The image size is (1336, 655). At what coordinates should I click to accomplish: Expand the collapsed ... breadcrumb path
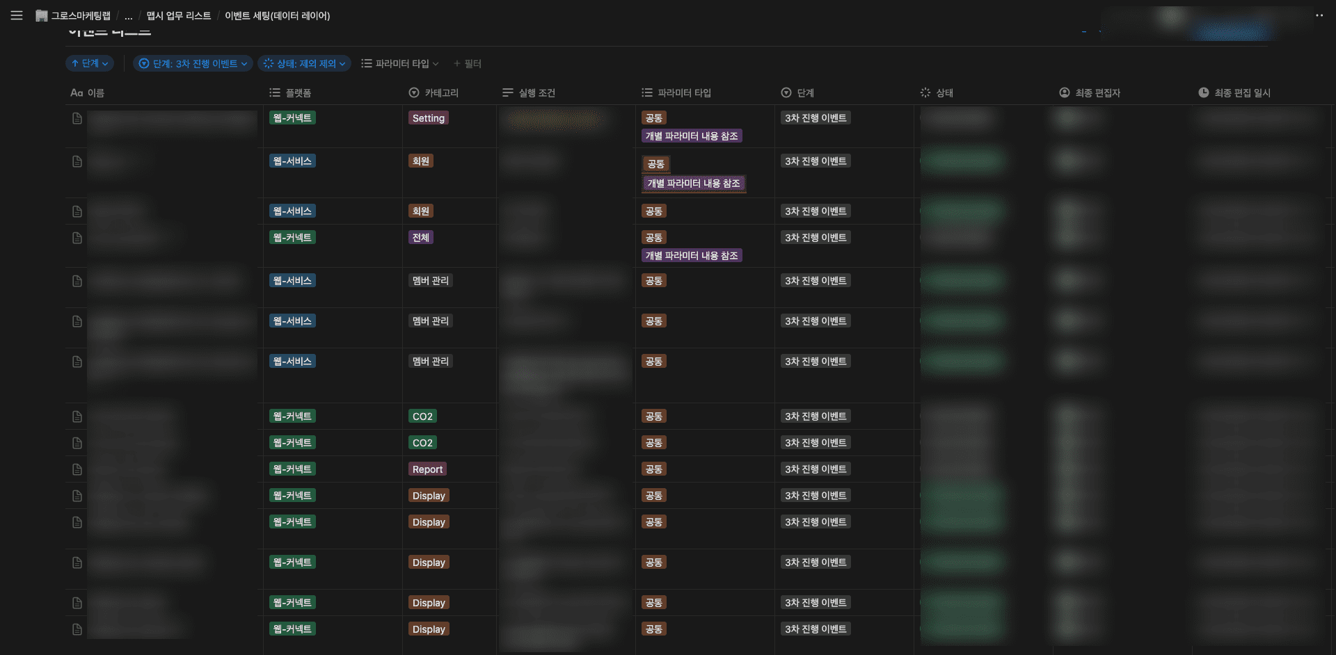tap(128, 16)
